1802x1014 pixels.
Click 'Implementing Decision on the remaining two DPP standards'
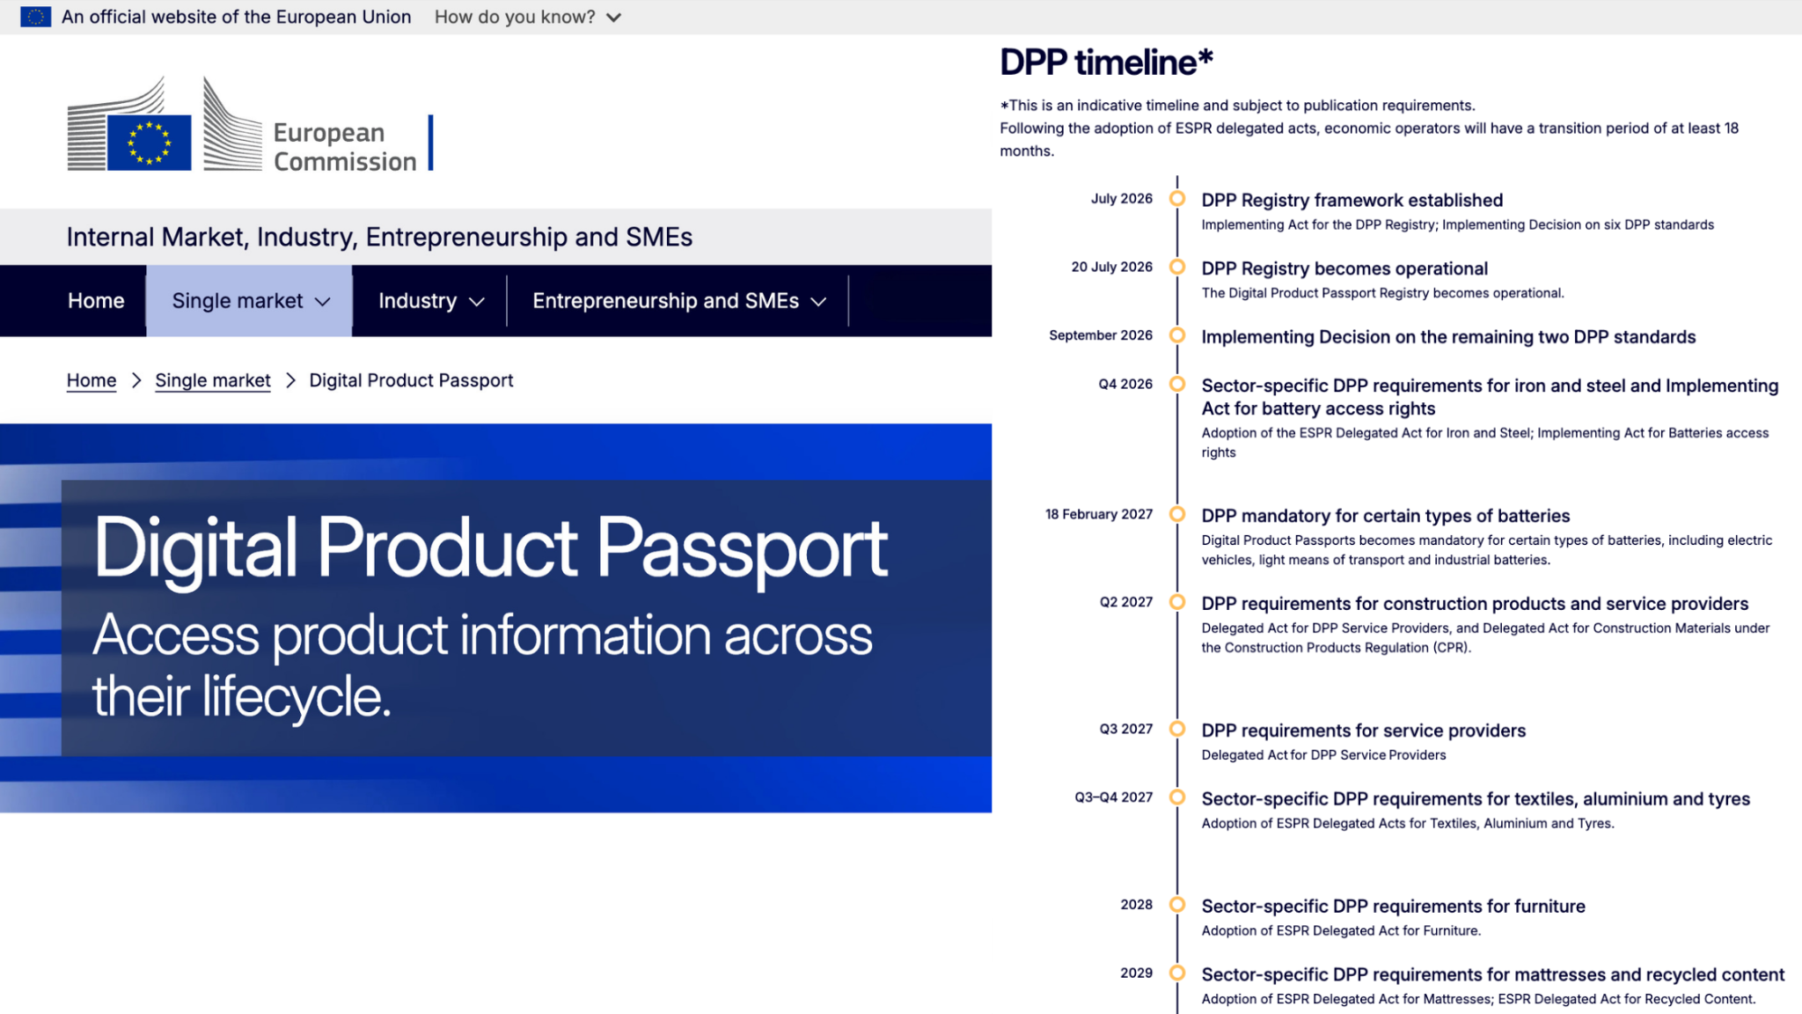pyautogui.click(x=1448, y=337)
